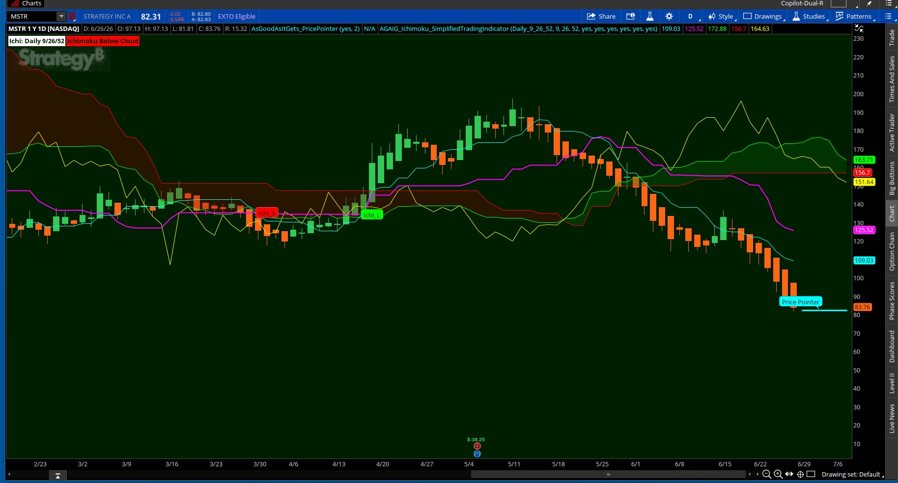This screenshot has width=898, height=483.
Task: Switch to the Charts tab
Action: click(x=26, y=3)
